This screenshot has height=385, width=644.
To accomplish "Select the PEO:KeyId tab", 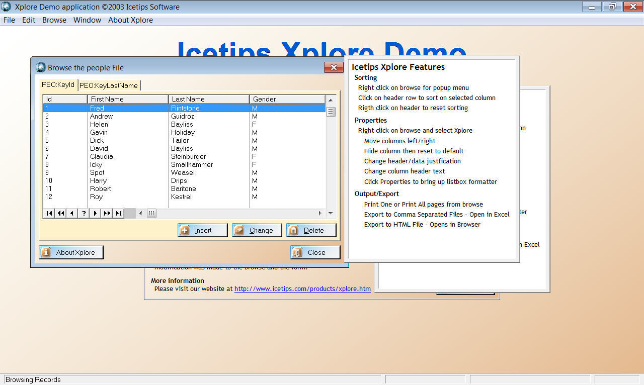I will (58, 84).
